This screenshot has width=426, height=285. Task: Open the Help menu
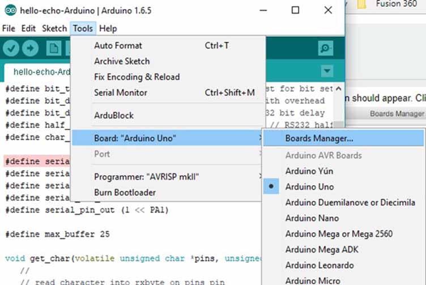click(x=108, y=28)
